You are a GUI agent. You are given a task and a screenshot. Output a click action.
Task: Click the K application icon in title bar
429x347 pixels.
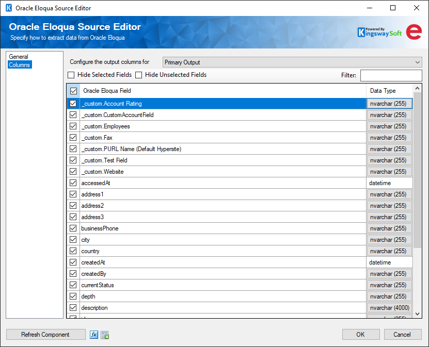[9, 8]
